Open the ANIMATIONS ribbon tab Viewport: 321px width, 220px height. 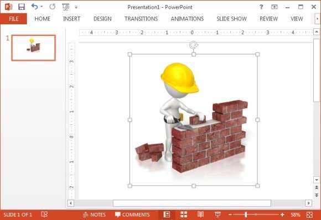(187, 19)
